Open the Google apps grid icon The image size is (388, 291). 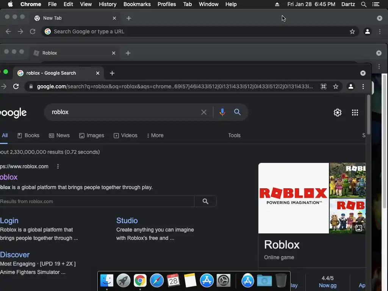[x=355, y=113]
